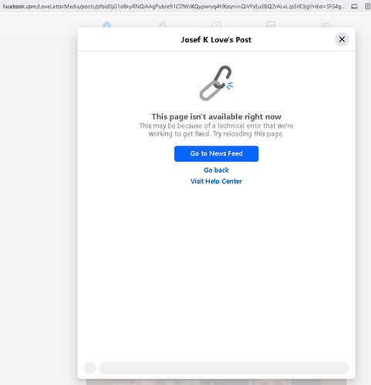Open the Gaming icon in navigation

click(325, 25)
